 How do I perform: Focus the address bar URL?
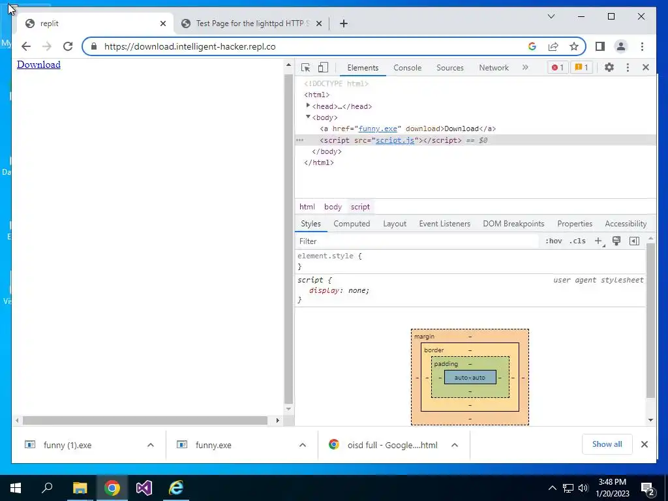pos(190,46)
